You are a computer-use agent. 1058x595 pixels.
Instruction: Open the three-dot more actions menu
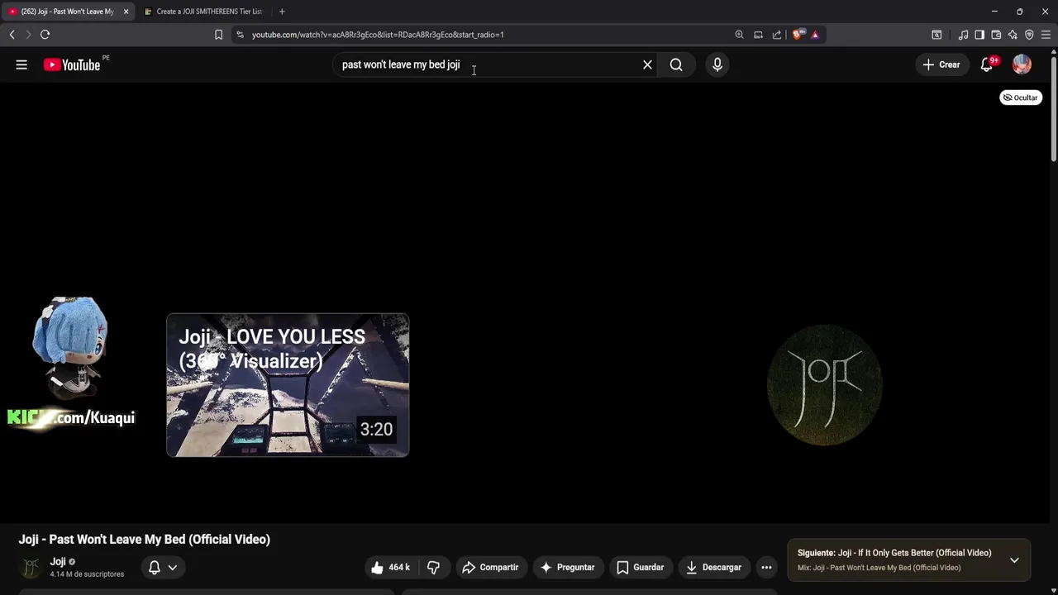click(x=766, y=567)
